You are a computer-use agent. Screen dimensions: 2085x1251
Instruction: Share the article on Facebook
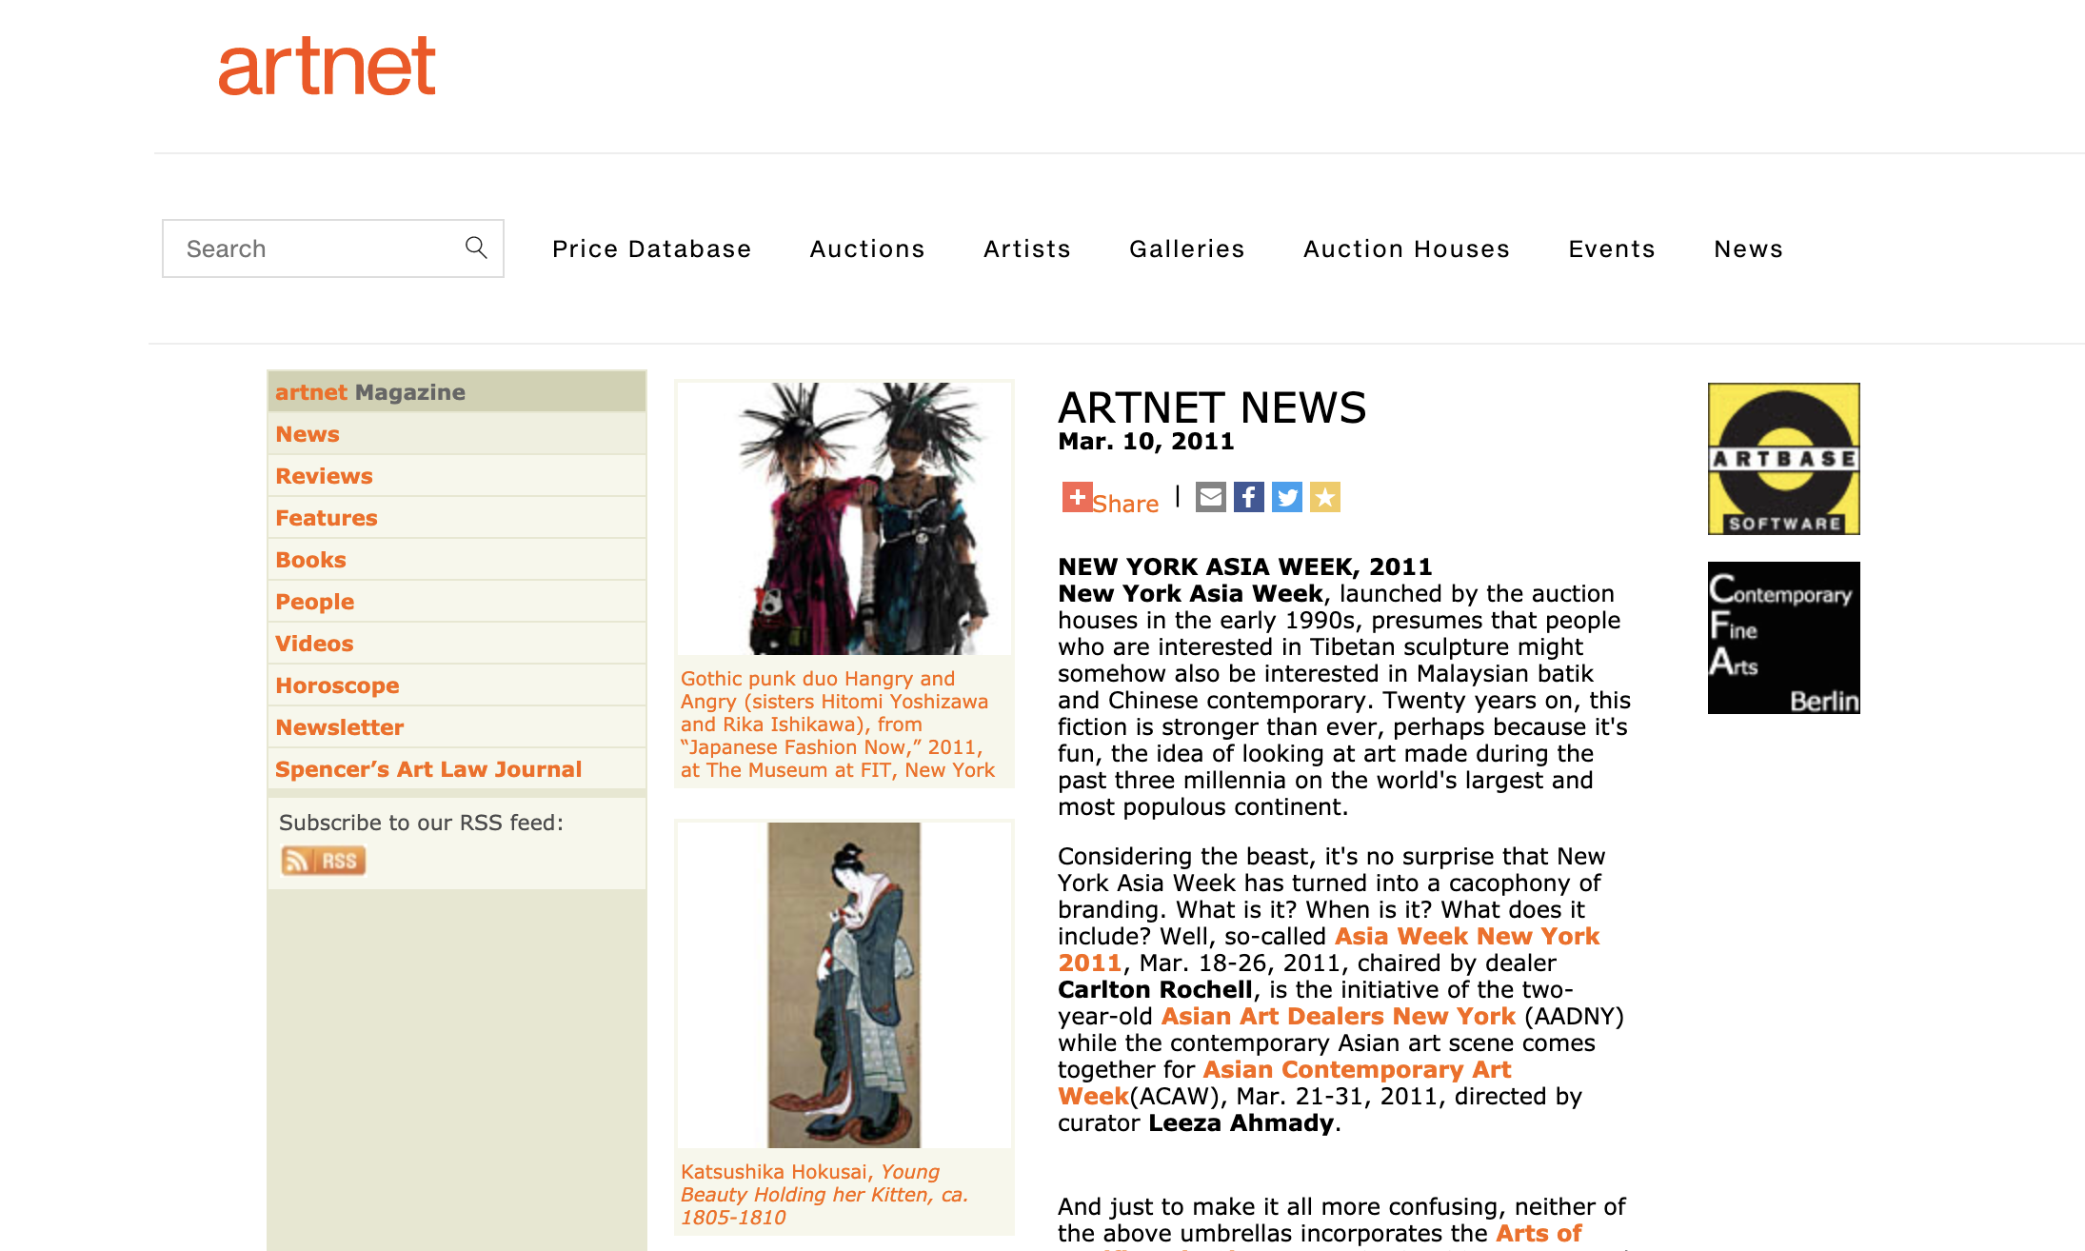(x=1248, y=497)
